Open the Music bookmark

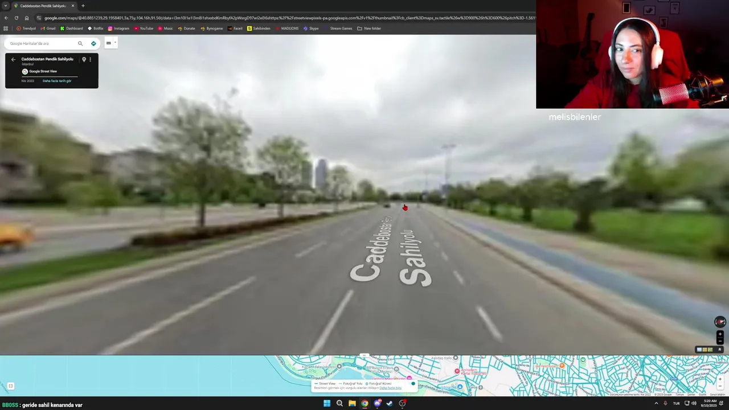(165, 28)
